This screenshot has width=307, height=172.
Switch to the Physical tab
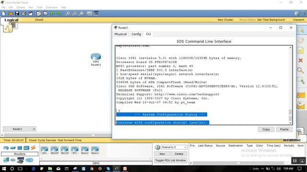(x=120, y=34)
